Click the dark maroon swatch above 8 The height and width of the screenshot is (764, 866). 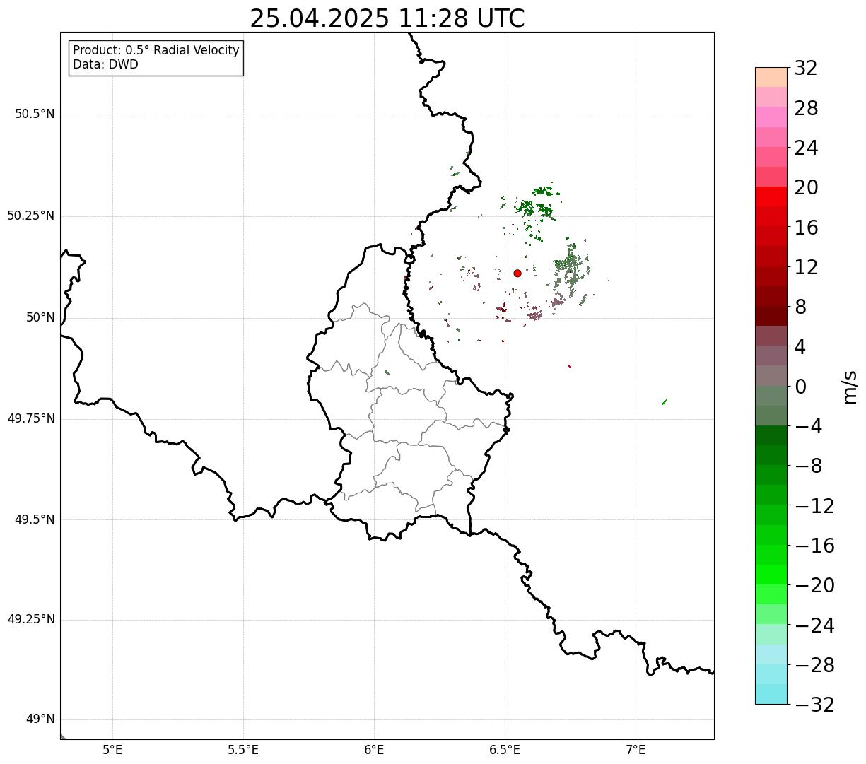coord(771,297)
